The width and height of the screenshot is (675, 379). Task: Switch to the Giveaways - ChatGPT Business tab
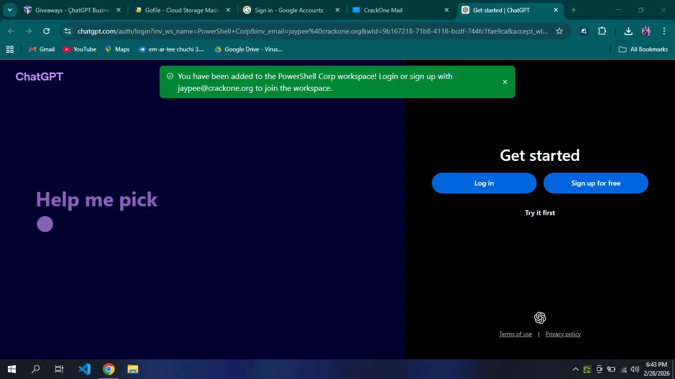[72, 10]
